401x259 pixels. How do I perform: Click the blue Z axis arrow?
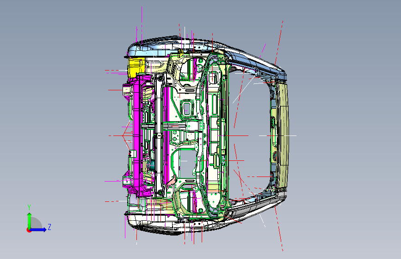pos(38,230)
